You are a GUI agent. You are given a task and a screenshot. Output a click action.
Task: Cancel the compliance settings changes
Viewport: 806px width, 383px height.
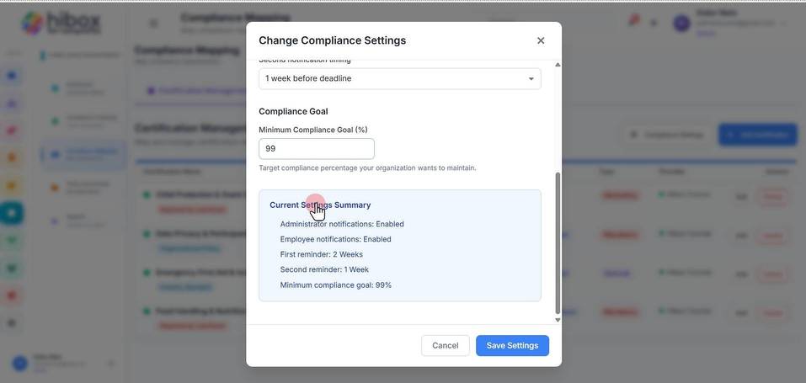[446, 345]
